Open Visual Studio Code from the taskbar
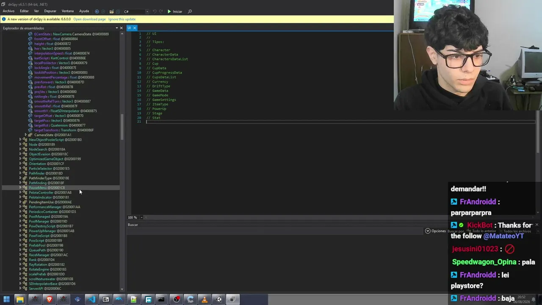The height and width of the screenshot is (305, 542). click(91, 299)
